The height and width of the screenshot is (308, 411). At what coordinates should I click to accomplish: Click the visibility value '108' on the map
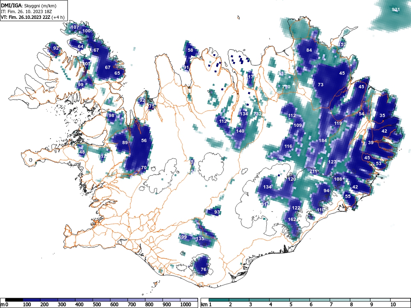click(338, 179)
